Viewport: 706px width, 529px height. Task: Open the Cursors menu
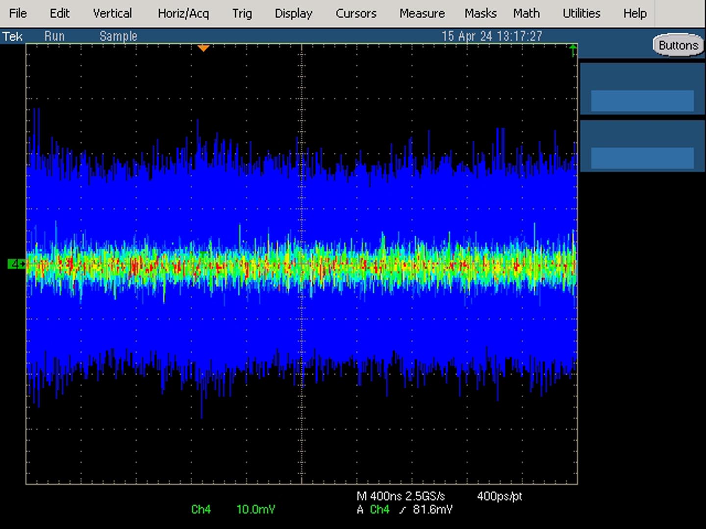[x=356, y=13]
